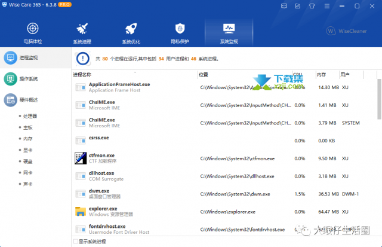
Task: Select 声卡 sound card entry
Action: (27, 184)
